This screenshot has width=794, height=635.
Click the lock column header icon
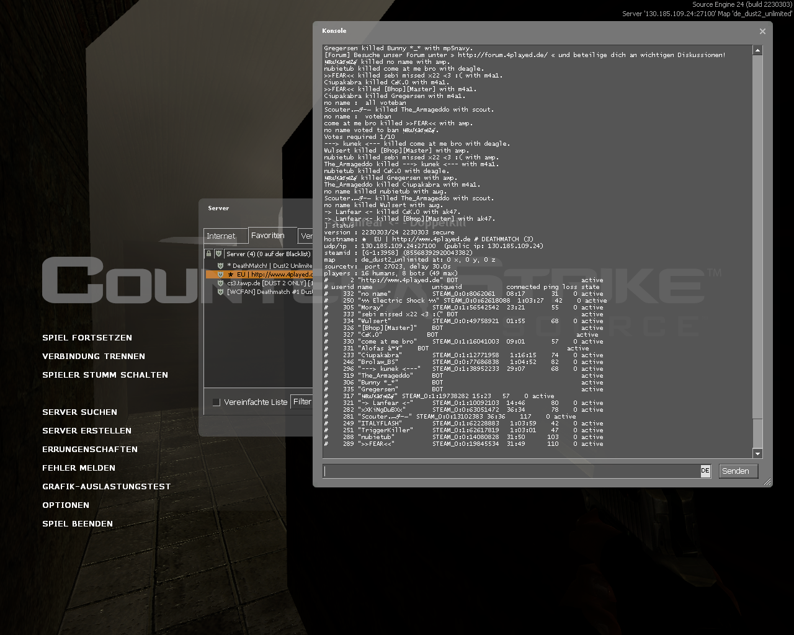[209, 254]
